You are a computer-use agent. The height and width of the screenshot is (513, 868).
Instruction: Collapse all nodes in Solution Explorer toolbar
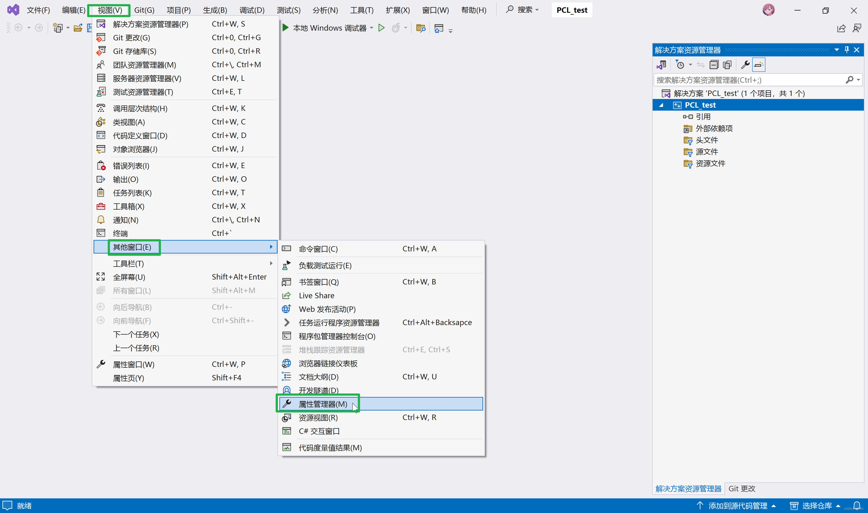pos(714,65)
